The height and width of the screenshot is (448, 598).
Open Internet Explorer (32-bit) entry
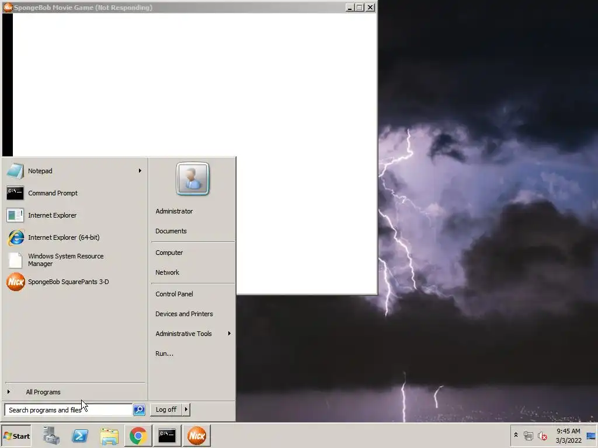tap(75, 215)
